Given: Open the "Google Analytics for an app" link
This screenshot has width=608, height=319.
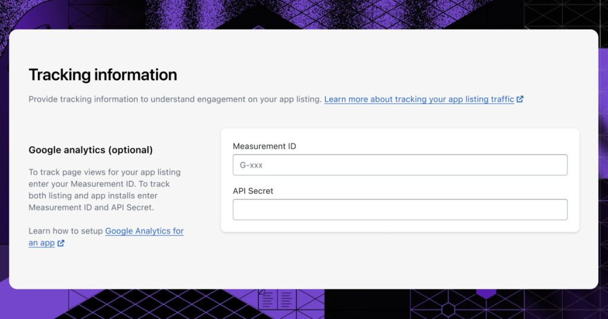Looking at the screenshot, I should (106, 237).
